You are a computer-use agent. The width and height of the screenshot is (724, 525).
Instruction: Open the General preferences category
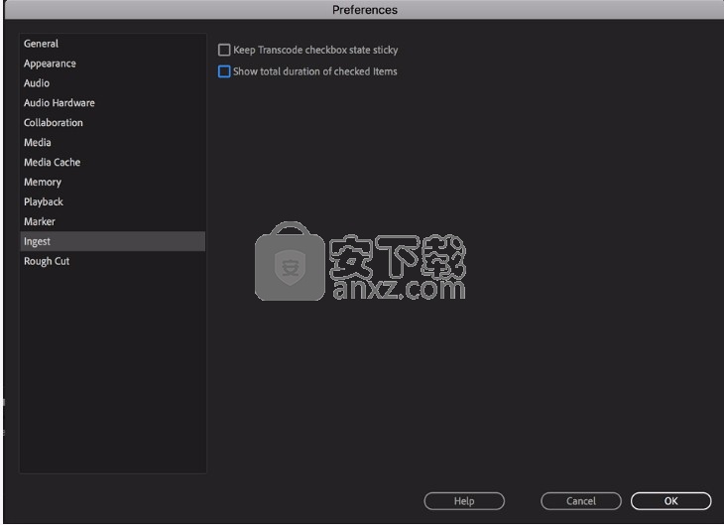click(x=113, y=44)
